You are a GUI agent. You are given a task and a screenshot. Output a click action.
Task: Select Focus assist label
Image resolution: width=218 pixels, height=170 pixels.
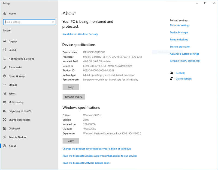[15, 67]
